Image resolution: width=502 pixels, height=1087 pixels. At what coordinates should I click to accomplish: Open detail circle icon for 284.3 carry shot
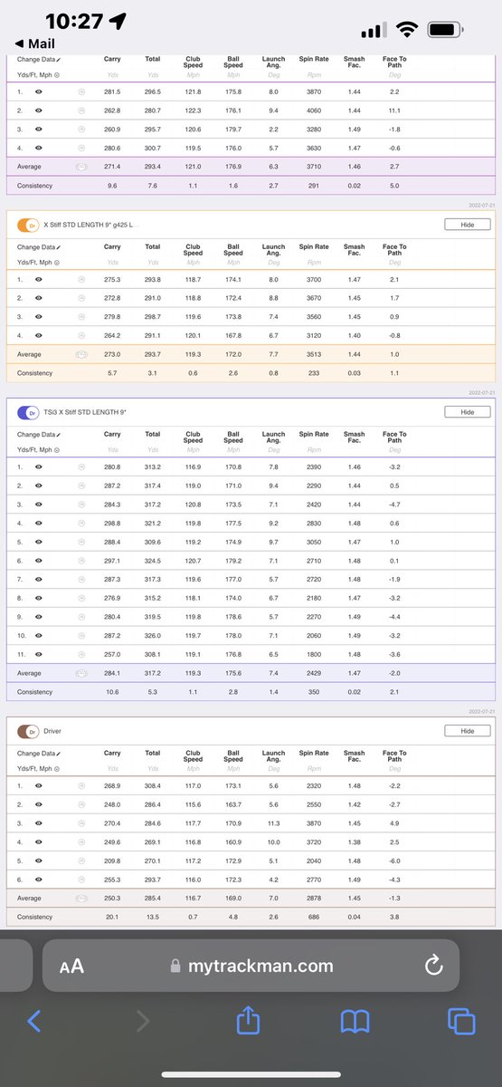click(x=82, y=505)
